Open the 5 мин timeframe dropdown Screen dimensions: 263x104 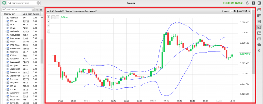[x=226, y=11]
